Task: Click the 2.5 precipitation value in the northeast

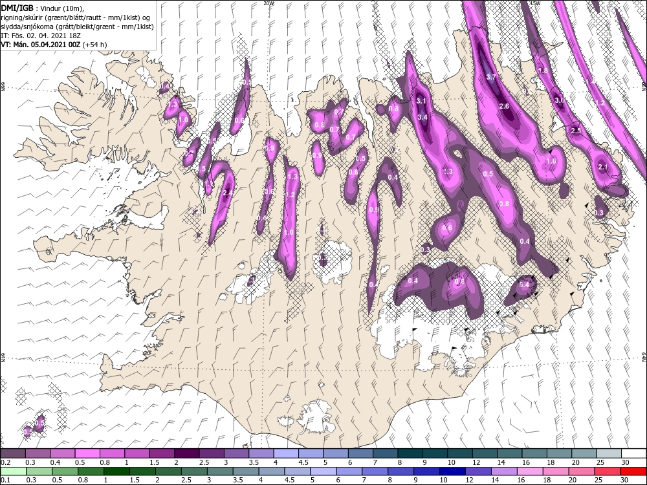Action: pos(576,131)
